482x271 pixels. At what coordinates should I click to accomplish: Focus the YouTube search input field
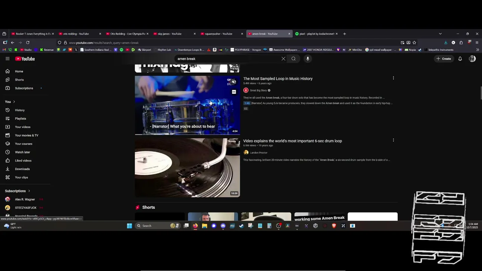pyautogui.click(x=228, y=59)
